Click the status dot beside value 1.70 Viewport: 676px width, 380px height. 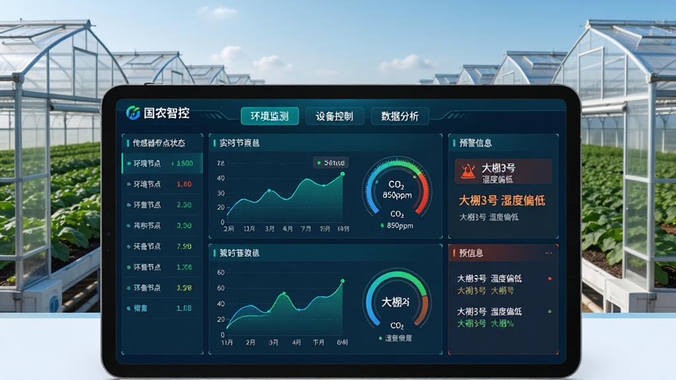point(129,267)
